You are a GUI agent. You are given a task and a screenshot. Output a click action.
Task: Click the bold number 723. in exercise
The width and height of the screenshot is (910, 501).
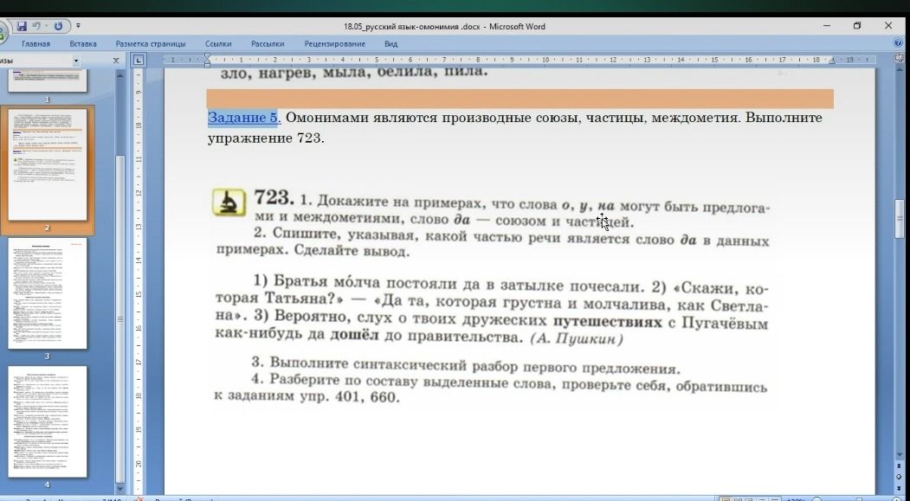point(274,198)
